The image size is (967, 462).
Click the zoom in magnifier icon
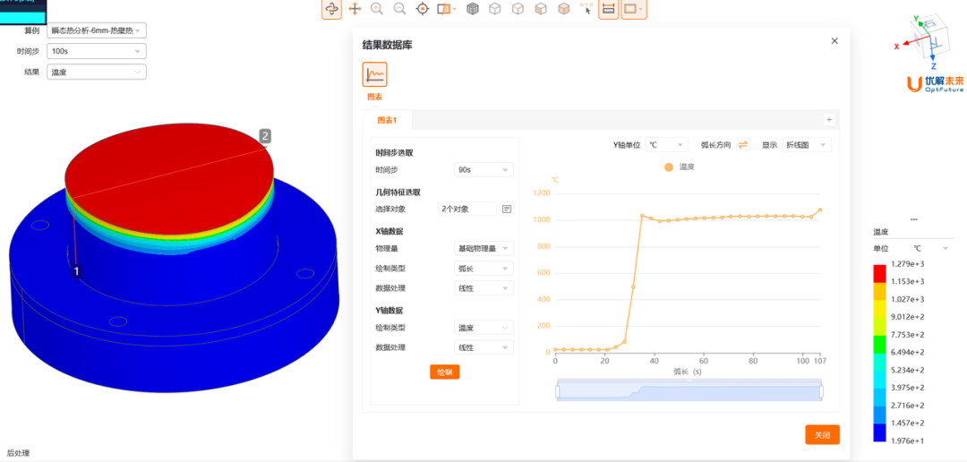pyautogui.click(x=377, y=9)
